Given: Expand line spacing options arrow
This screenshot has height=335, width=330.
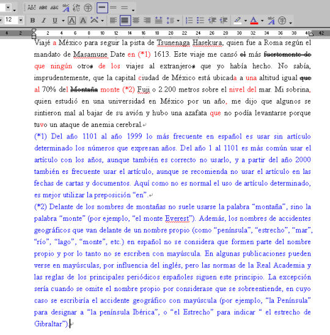Looking at the screenshot, I should click(x=178, y=21).
